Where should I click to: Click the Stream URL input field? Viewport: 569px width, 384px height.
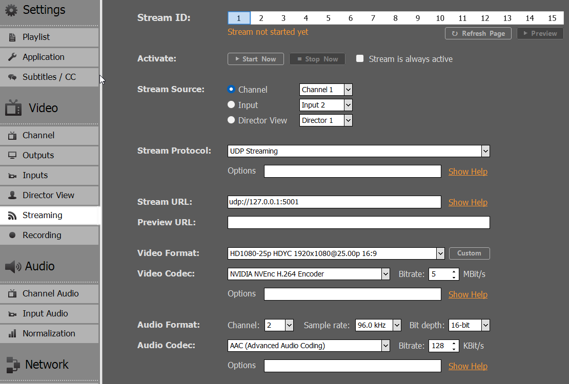click(335, 202)
